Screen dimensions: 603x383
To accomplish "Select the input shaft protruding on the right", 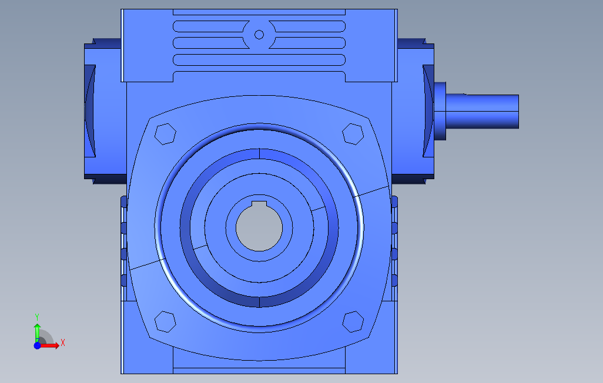I will coord(482,112).
